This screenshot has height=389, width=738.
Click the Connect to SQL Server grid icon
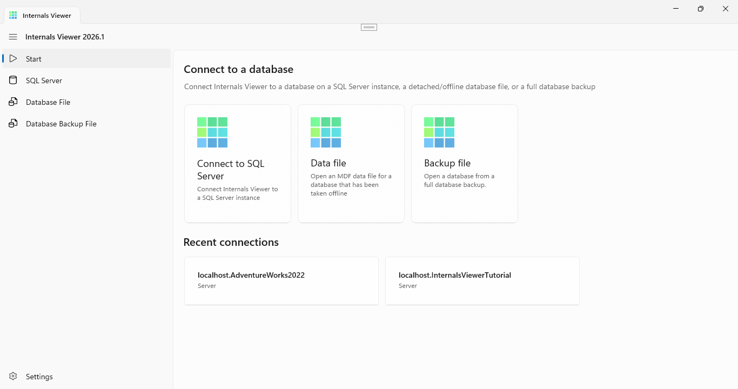(212, 132)
